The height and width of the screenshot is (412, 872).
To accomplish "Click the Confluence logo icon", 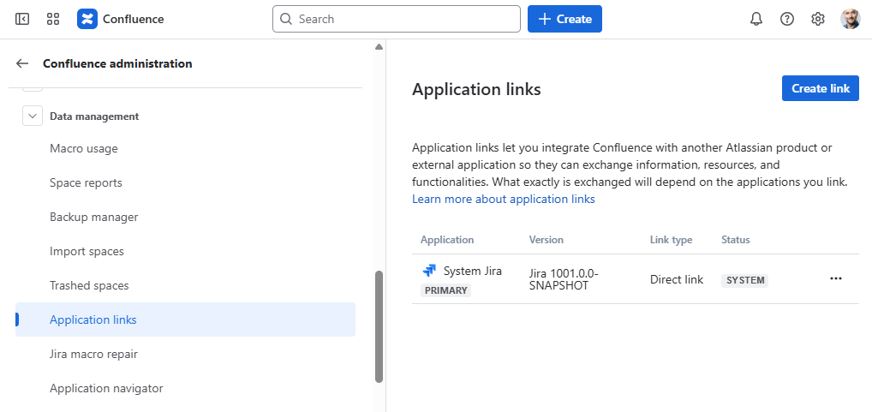I will point(87,19).
